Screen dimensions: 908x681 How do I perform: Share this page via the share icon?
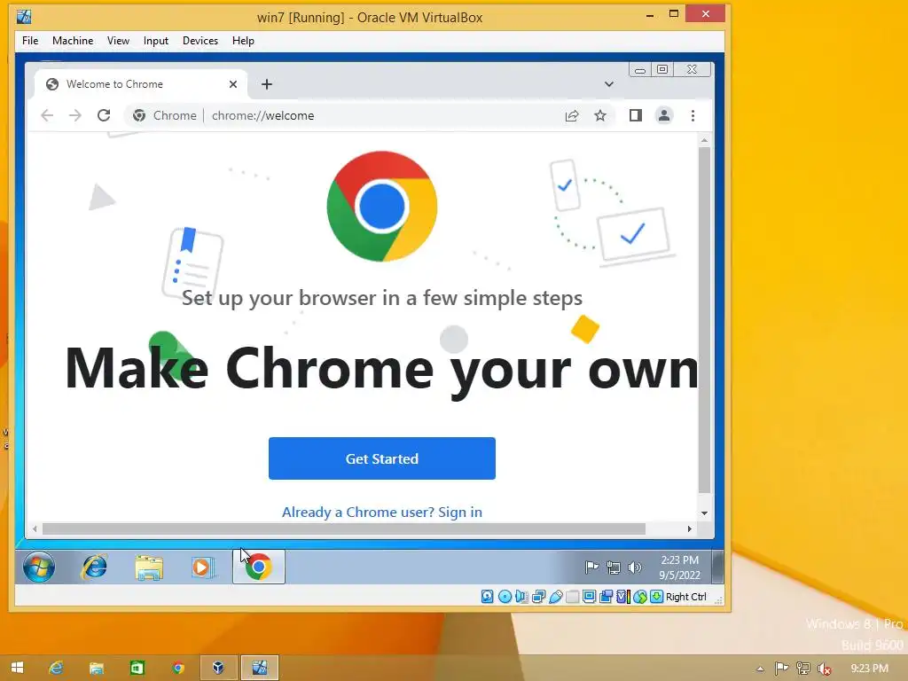(572, 116)
